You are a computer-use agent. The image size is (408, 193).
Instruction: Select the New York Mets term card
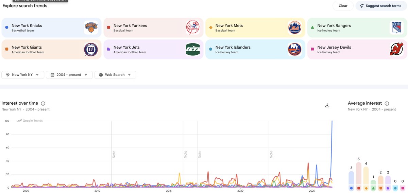[x=255, y=28]
